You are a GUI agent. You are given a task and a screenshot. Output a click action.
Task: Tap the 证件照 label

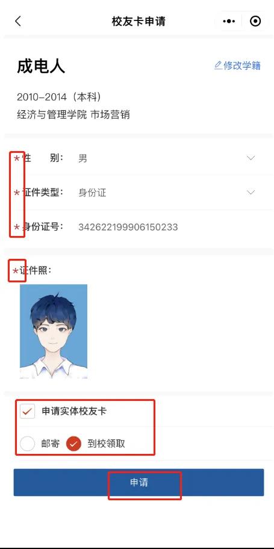coord(37,270)
